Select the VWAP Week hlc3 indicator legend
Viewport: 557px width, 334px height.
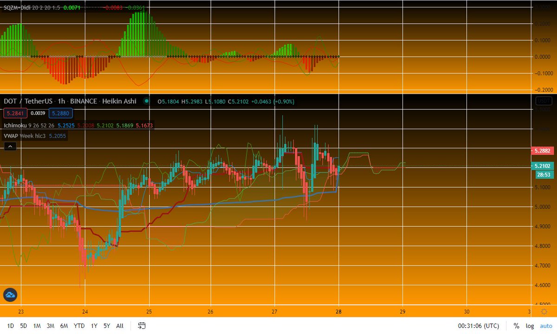tap(24, 136)
